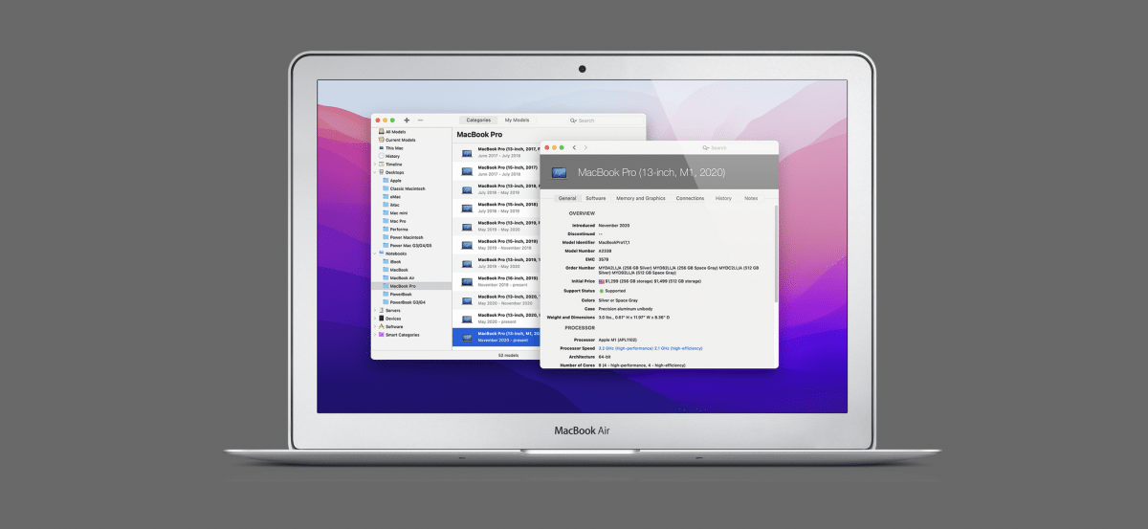Image resolution: width=1148 pixels, height=529 pixels.
Task: Select MacBook Pro 15-inch 2018 row
Action: pos(497,207)
